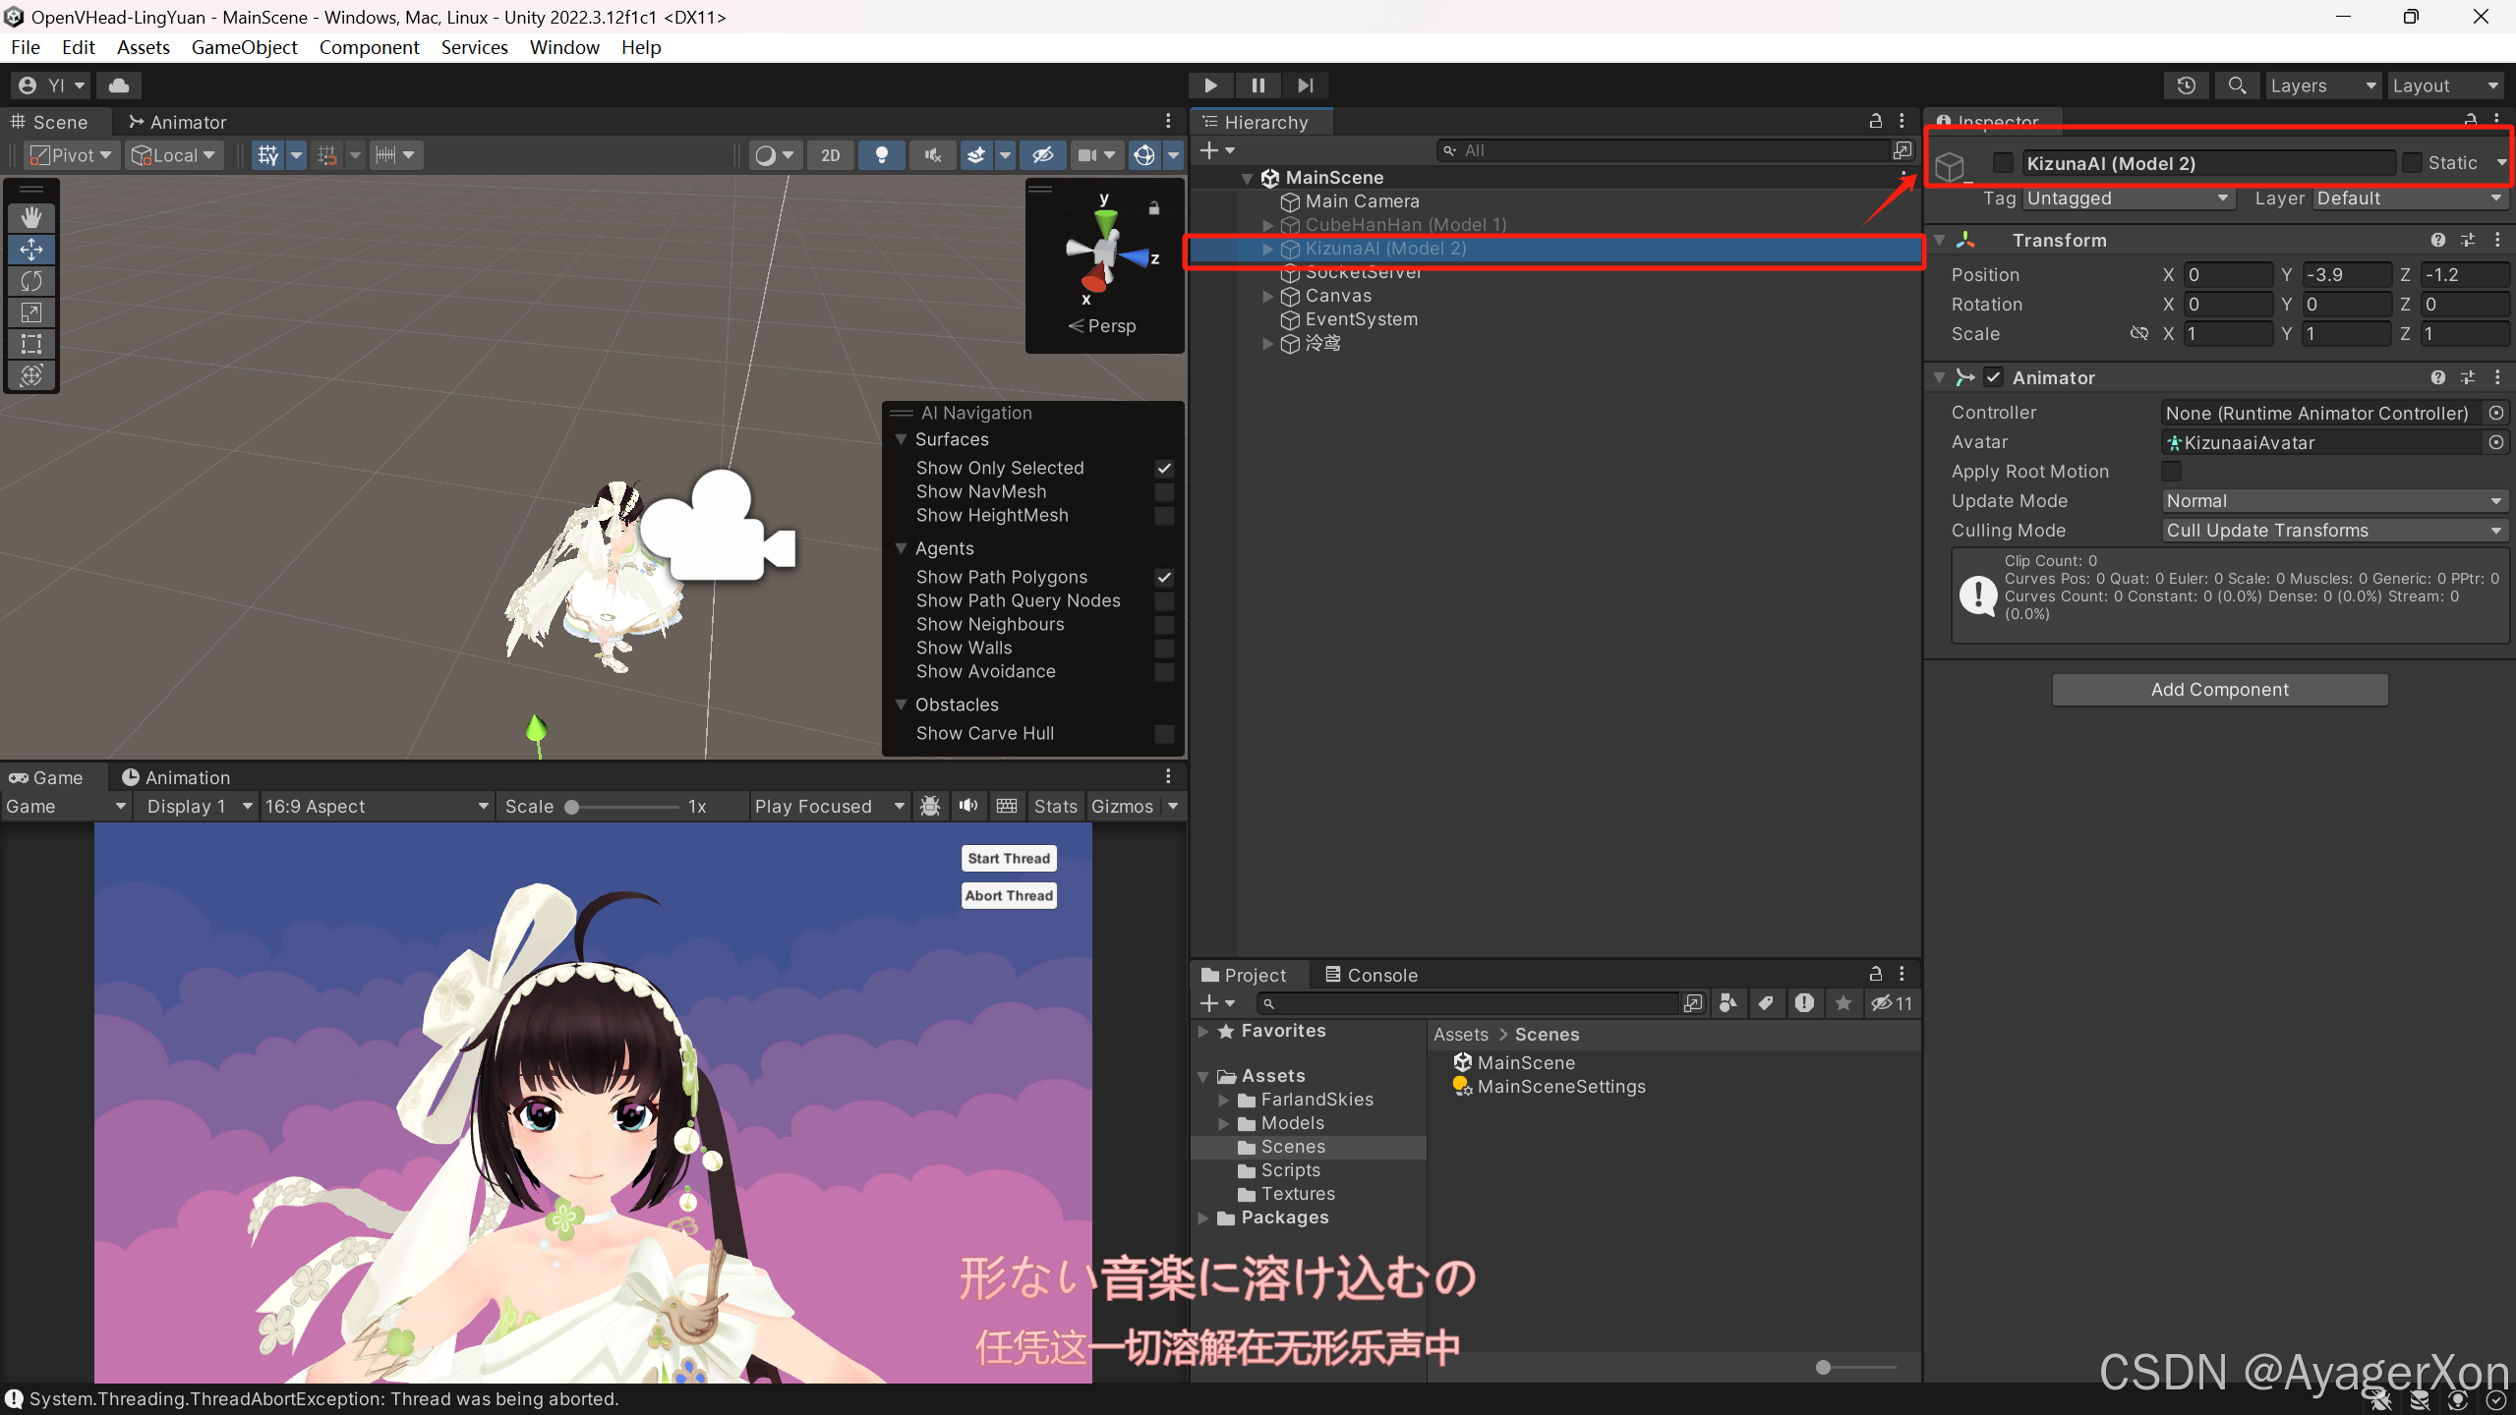Open the Update Mode dropdown
The height and width of the screenshot is (1415, 2516).
coord(2334,501)
